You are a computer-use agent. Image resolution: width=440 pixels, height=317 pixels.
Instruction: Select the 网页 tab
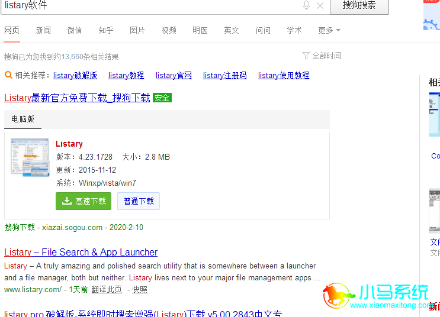(12, 30)
